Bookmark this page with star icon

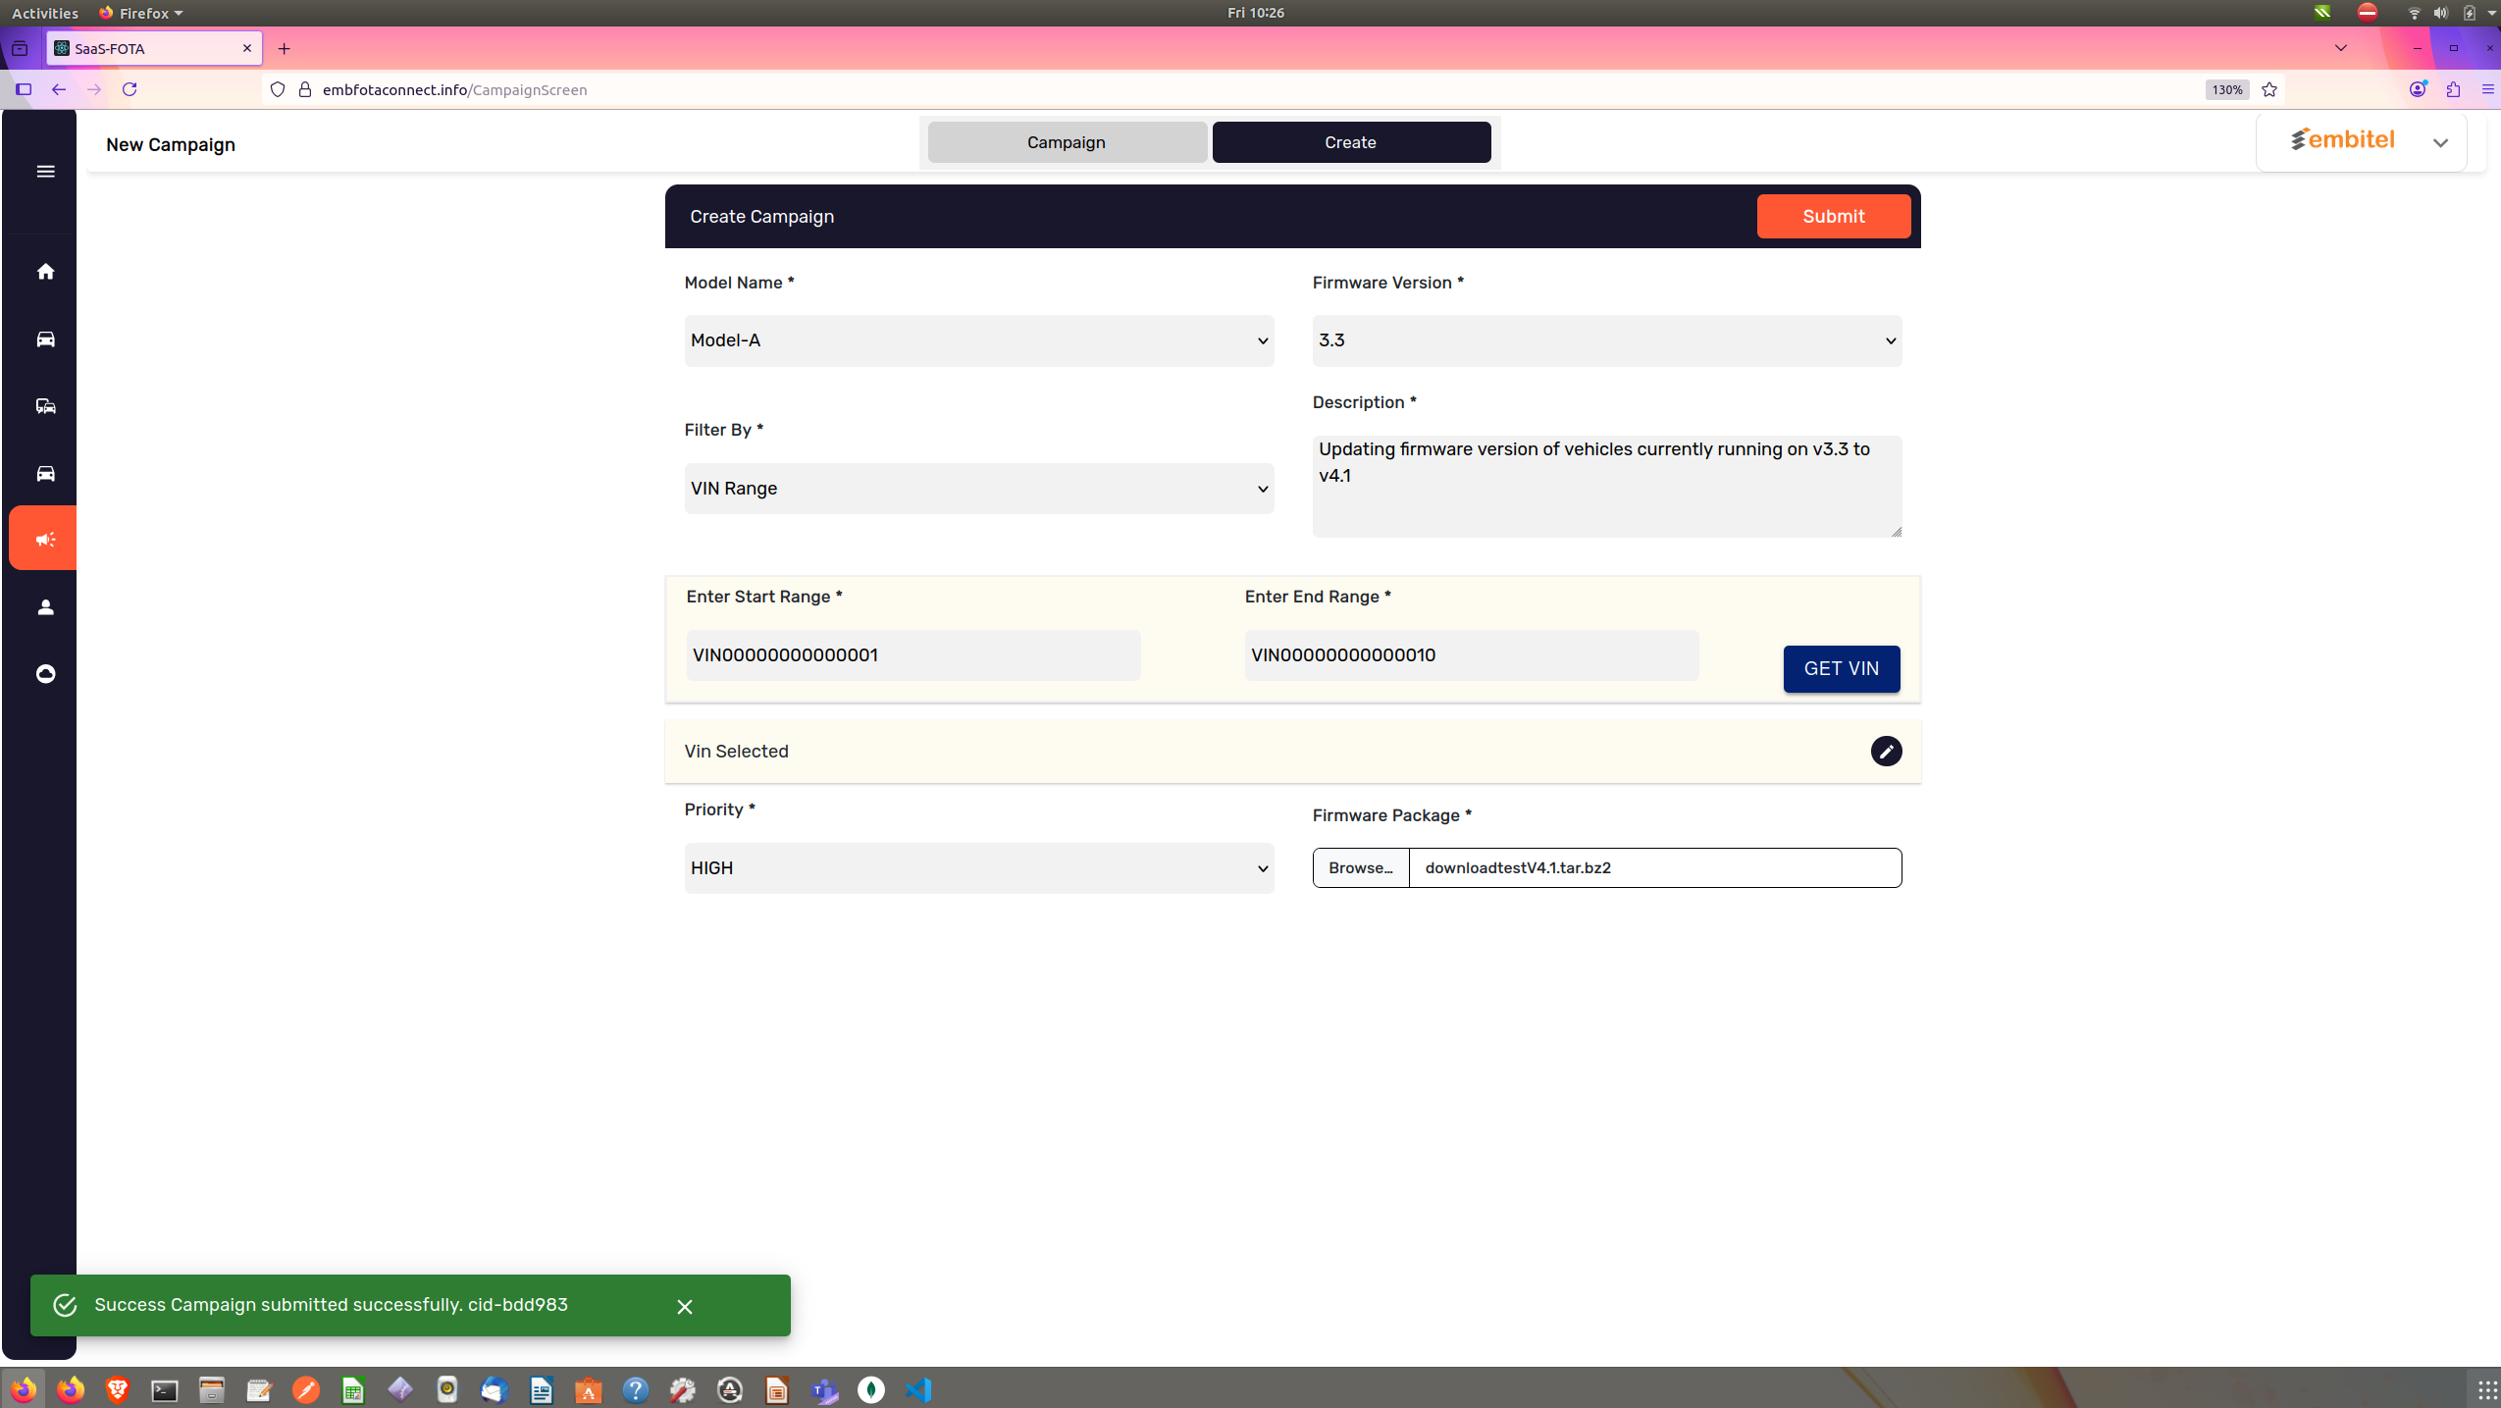click(x=2269, y=89)
